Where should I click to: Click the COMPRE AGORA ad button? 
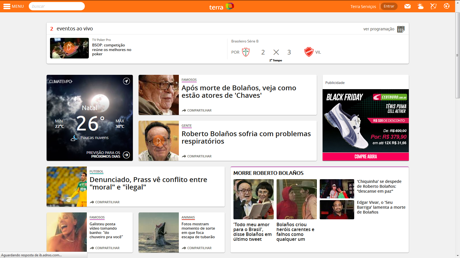pos(366,157)
